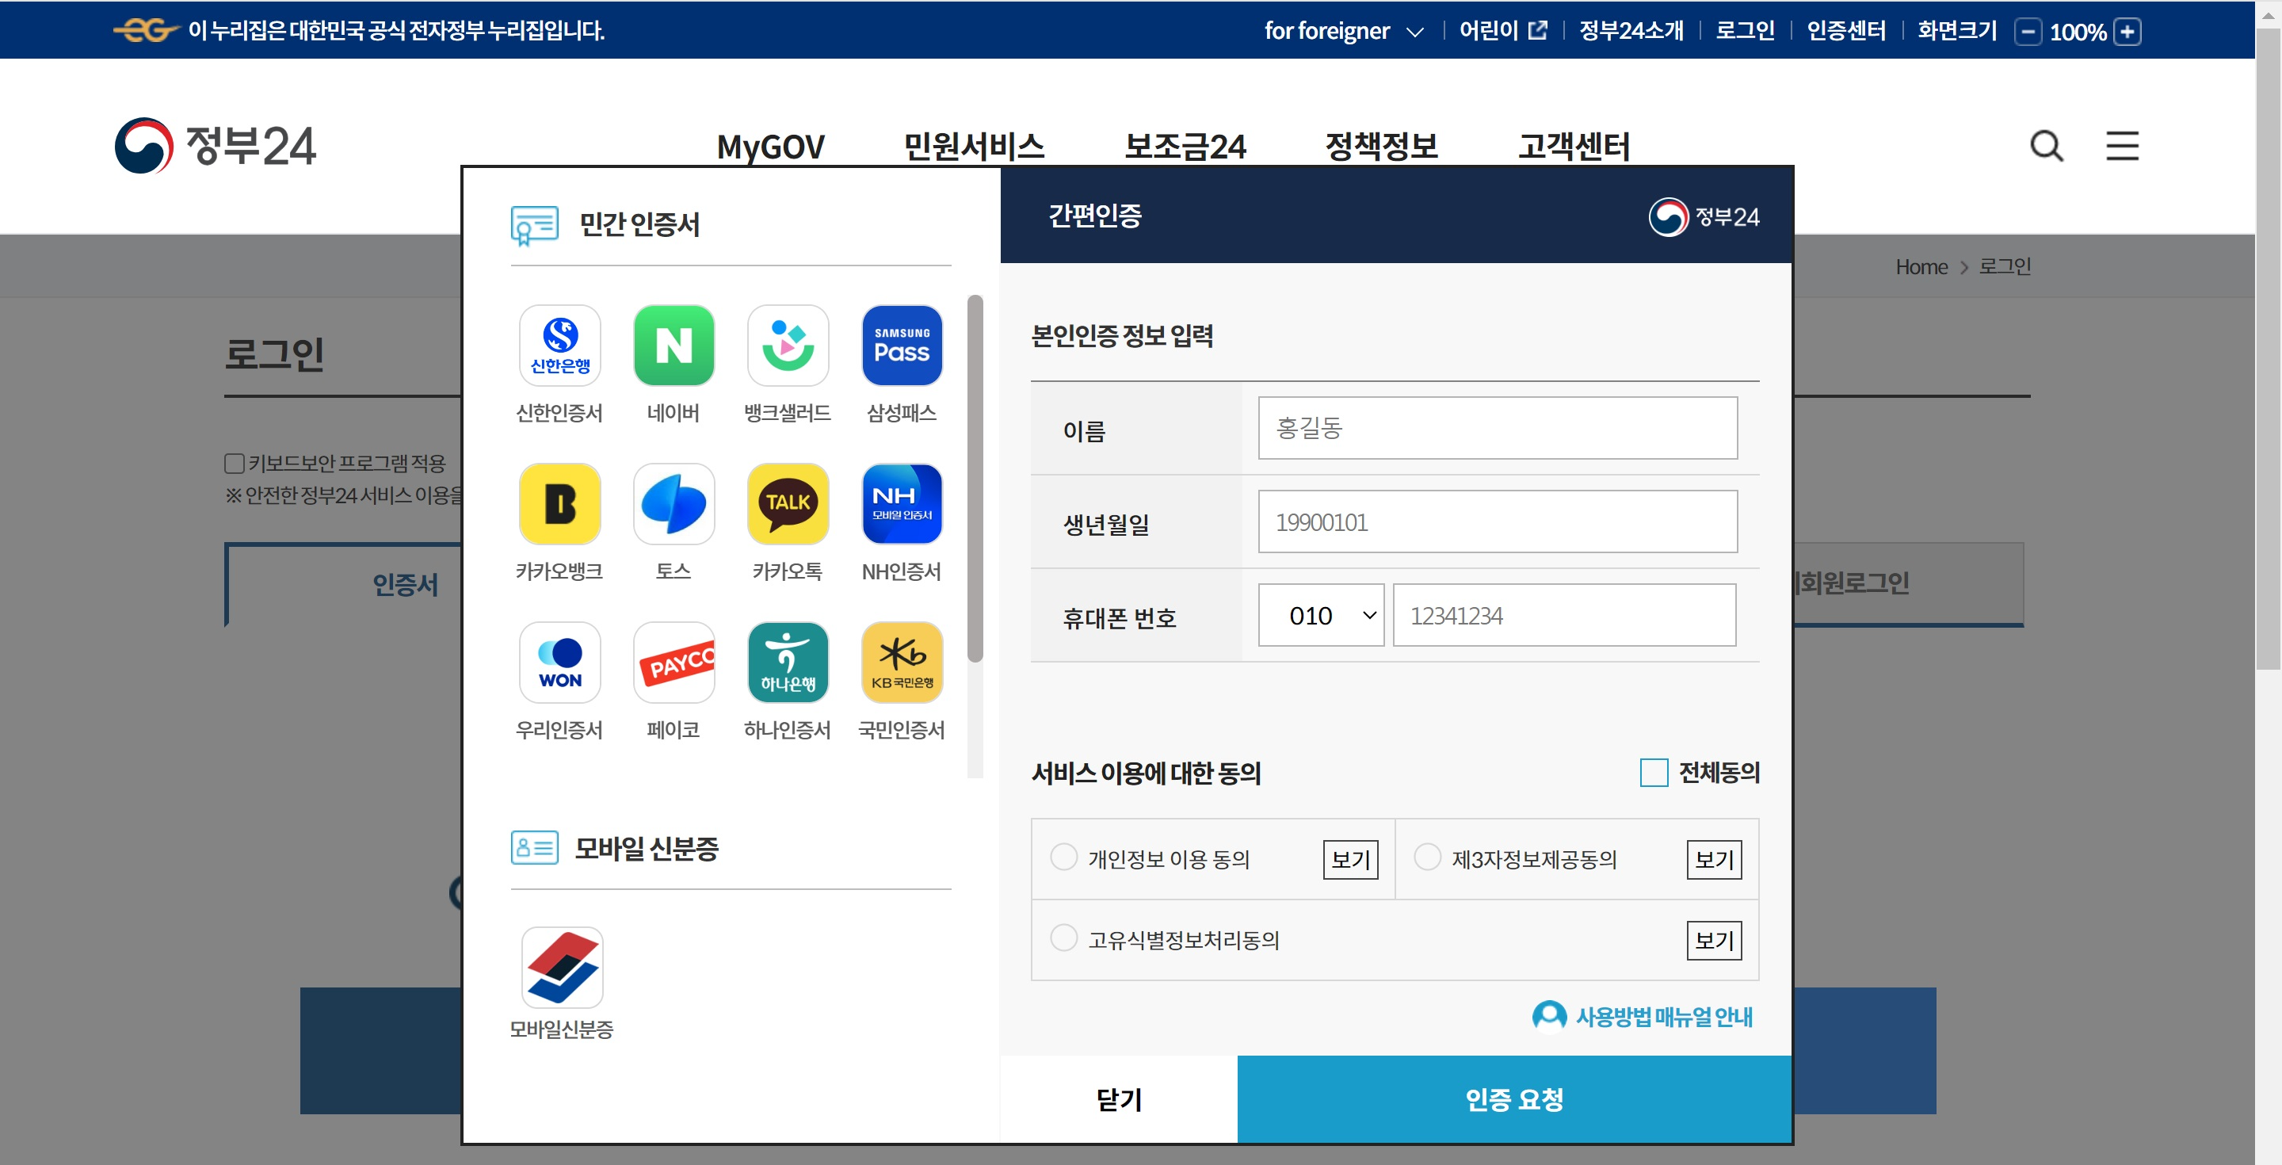2282x1165 pixels.
Task: Check the 전체동의 checkbox
Action: point(1653,773)
